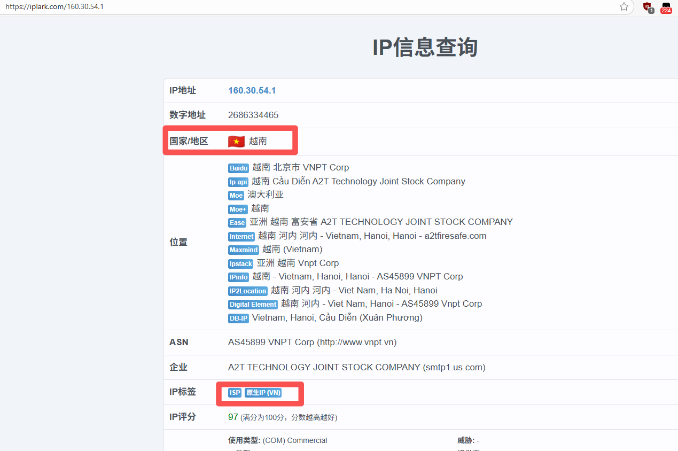Click the Ipstack source badge
The height and width of the screenshot is (451, 678).
coord(240,264)
